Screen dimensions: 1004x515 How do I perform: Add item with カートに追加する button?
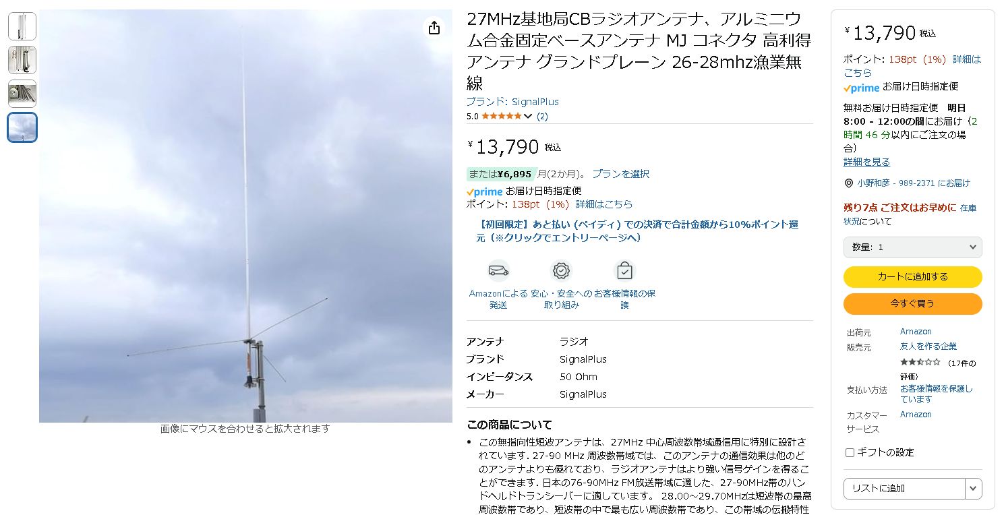click(x=912, y=277)
